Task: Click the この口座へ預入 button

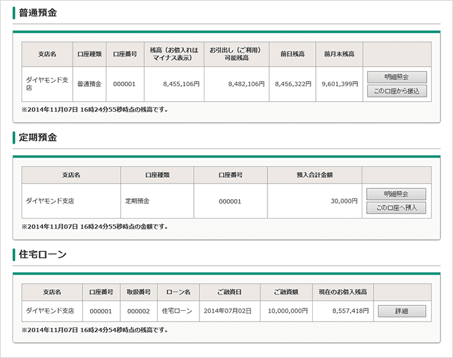Action: (x=396, y=208)
